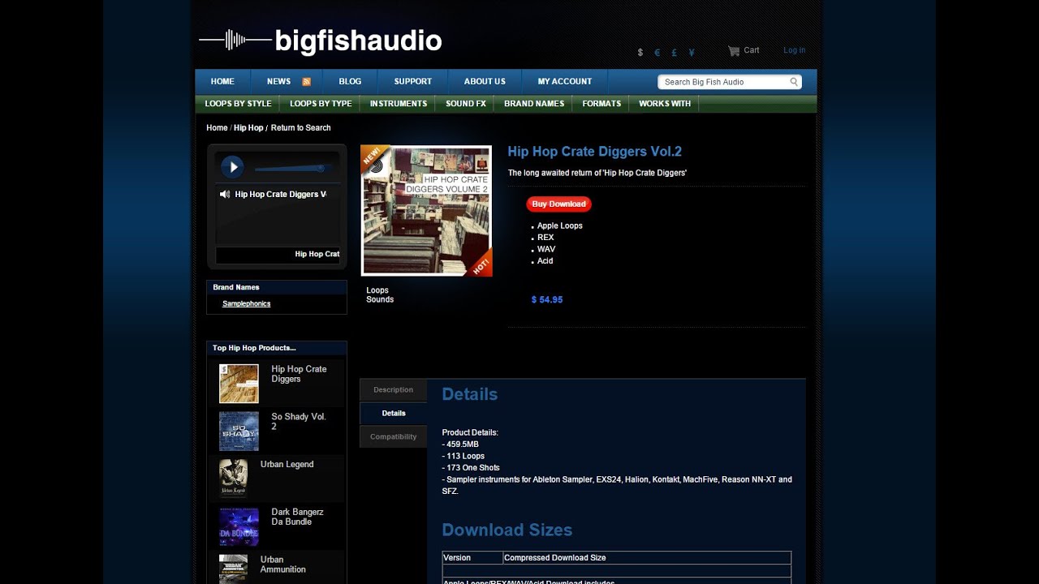Switch currency to US dollar
The image size is (1039, 584).
click(x=640, y=53)
